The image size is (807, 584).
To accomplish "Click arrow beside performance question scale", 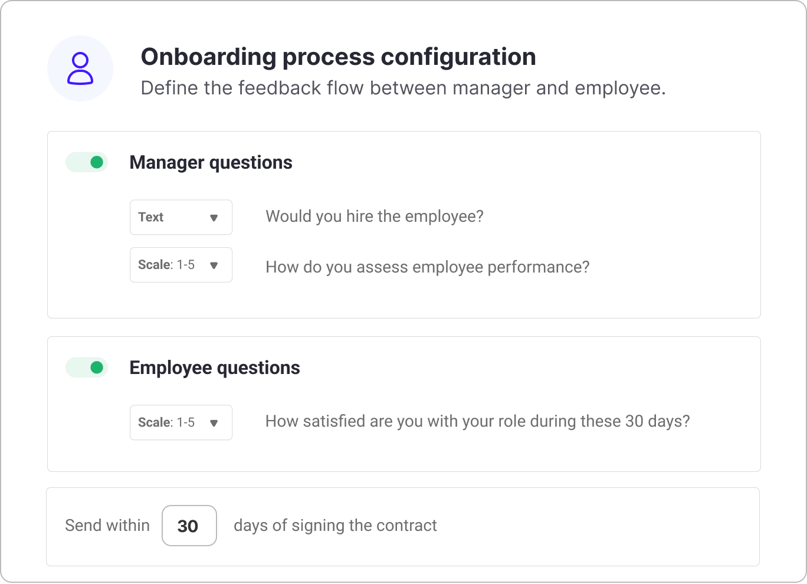I will [x=214, y=265].
